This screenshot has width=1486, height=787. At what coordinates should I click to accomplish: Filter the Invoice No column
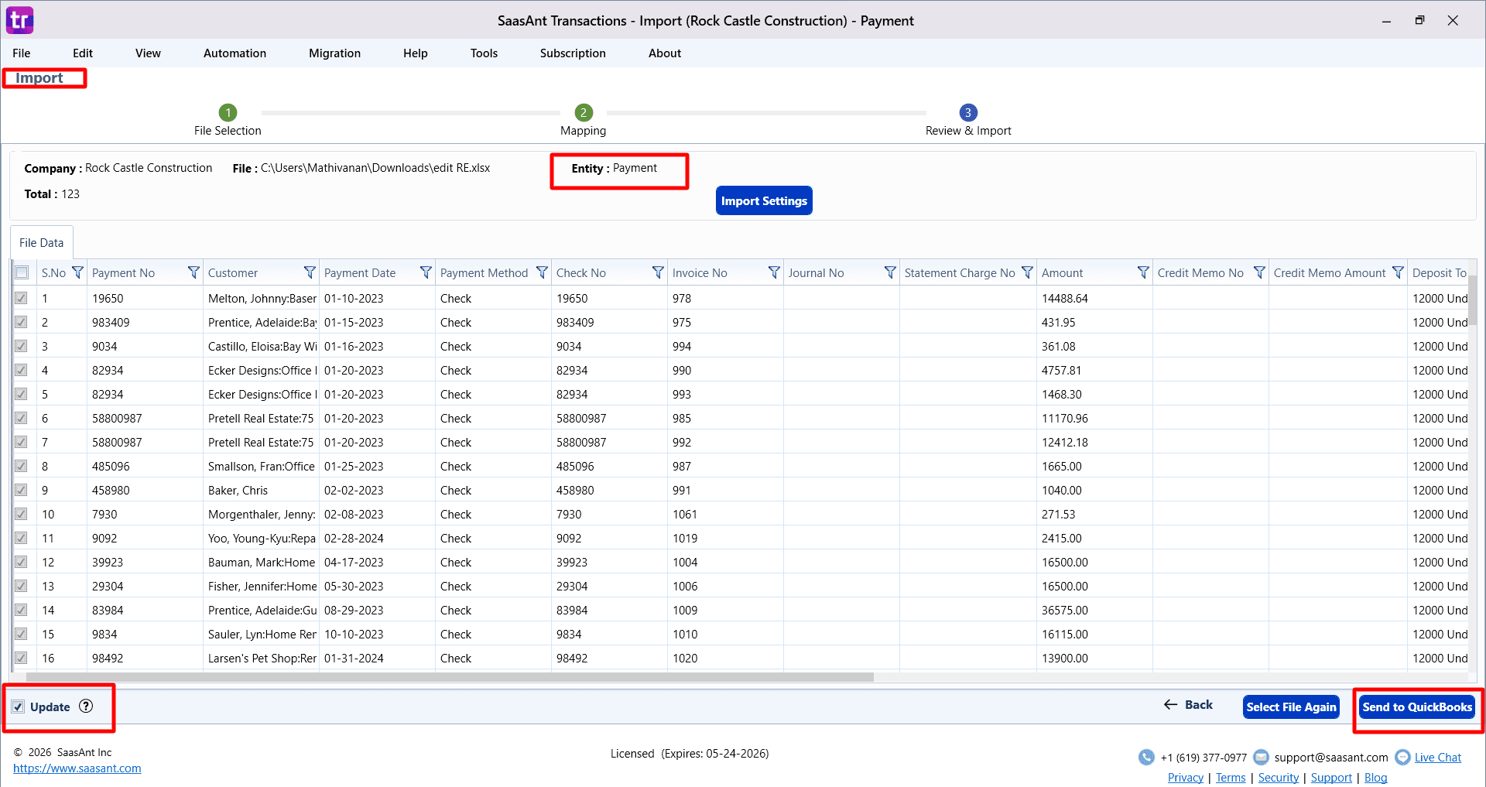[774, 272]
